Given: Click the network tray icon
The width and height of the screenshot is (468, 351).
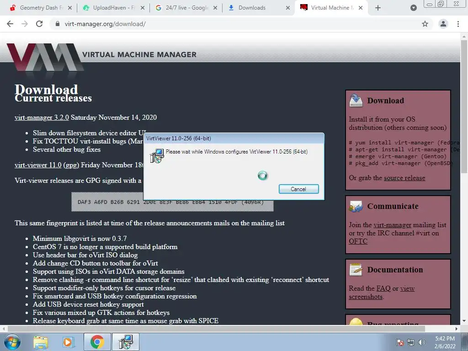Looking at the screenshot, I should coord(411,342).
